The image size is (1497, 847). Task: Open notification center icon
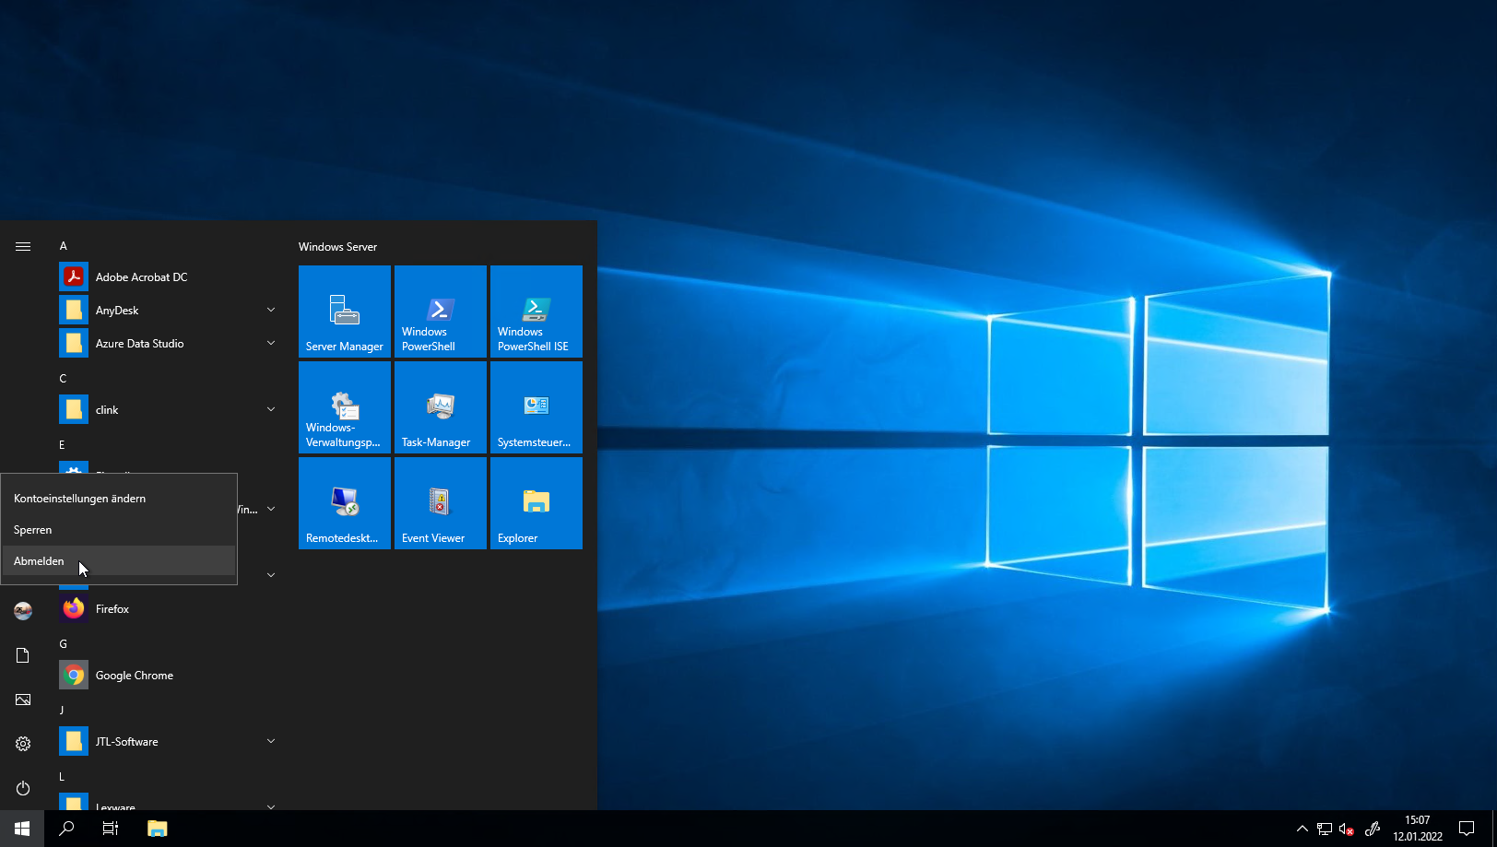1467,829
